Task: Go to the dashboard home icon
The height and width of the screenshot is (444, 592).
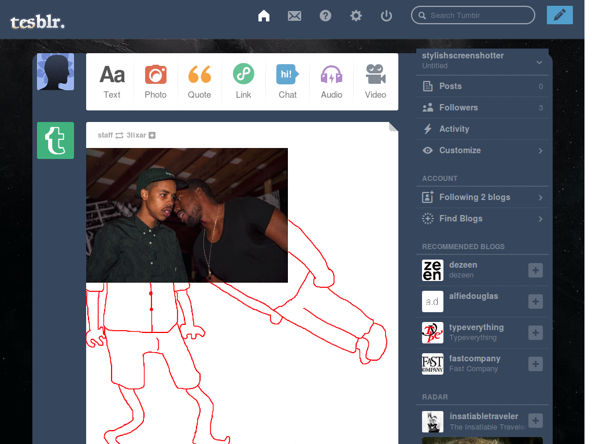Action: (x=264, y=16)
